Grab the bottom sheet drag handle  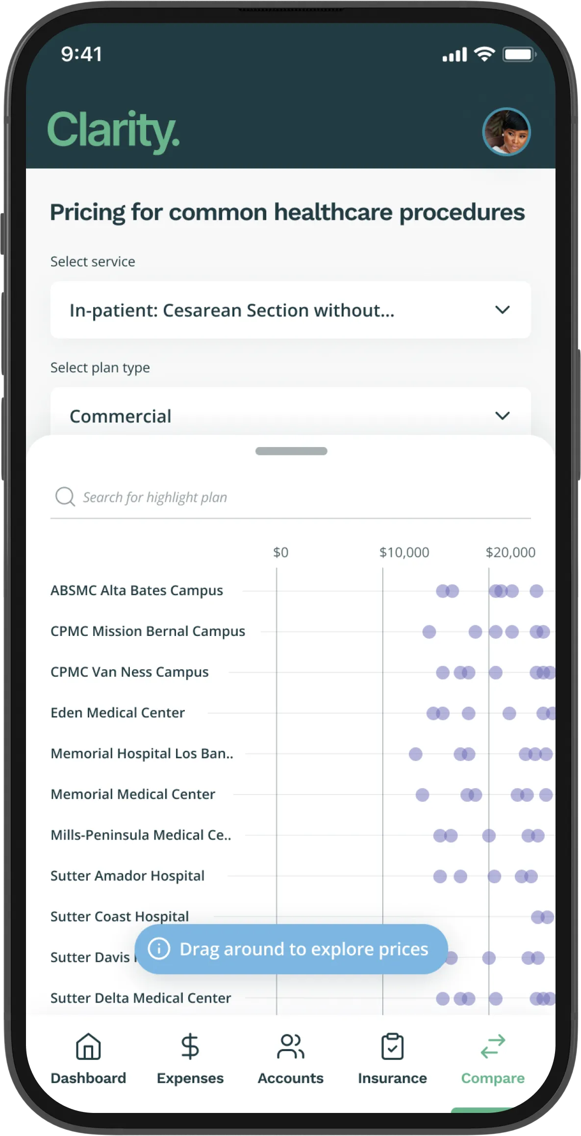coord(291,451)
